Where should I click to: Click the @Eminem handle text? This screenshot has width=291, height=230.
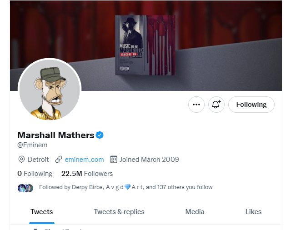click(32, 145)
